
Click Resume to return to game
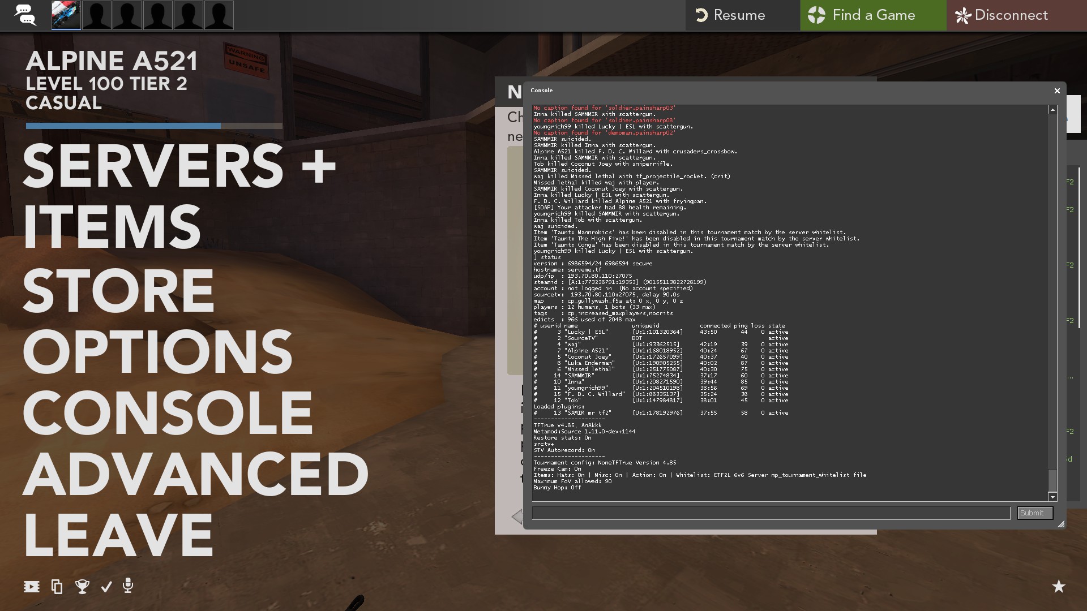[x=742, y=15]
